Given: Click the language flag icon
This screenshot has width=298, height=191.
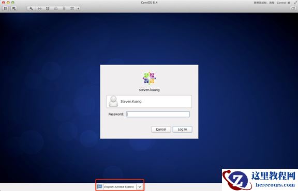Looking at the screenshot, I should tap(99, 187).
